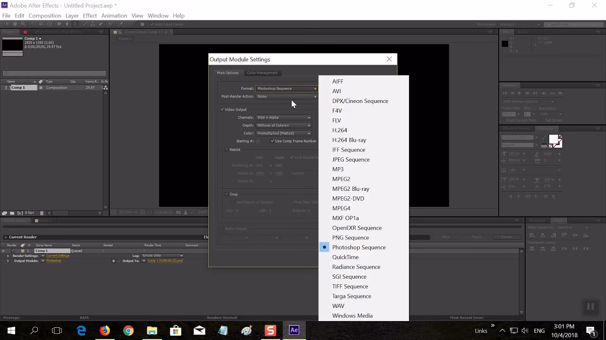Add an output module with the plus icon
Viewport: 606px width, 340px height.
(x=113, y=261)
